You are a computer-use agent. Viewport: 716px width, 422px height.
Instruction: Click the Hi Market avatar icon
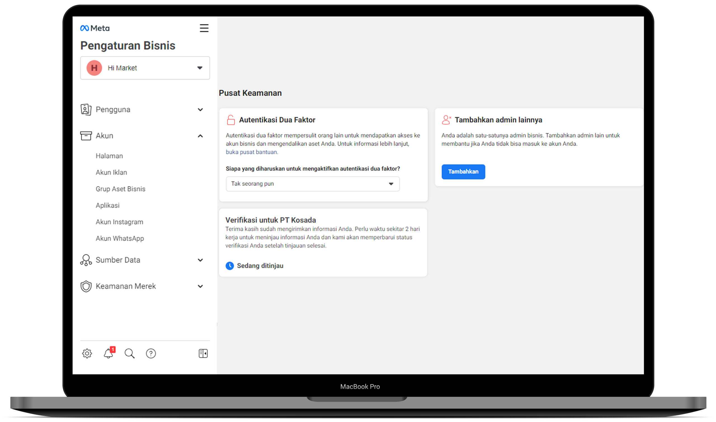[x=94, y=68]
